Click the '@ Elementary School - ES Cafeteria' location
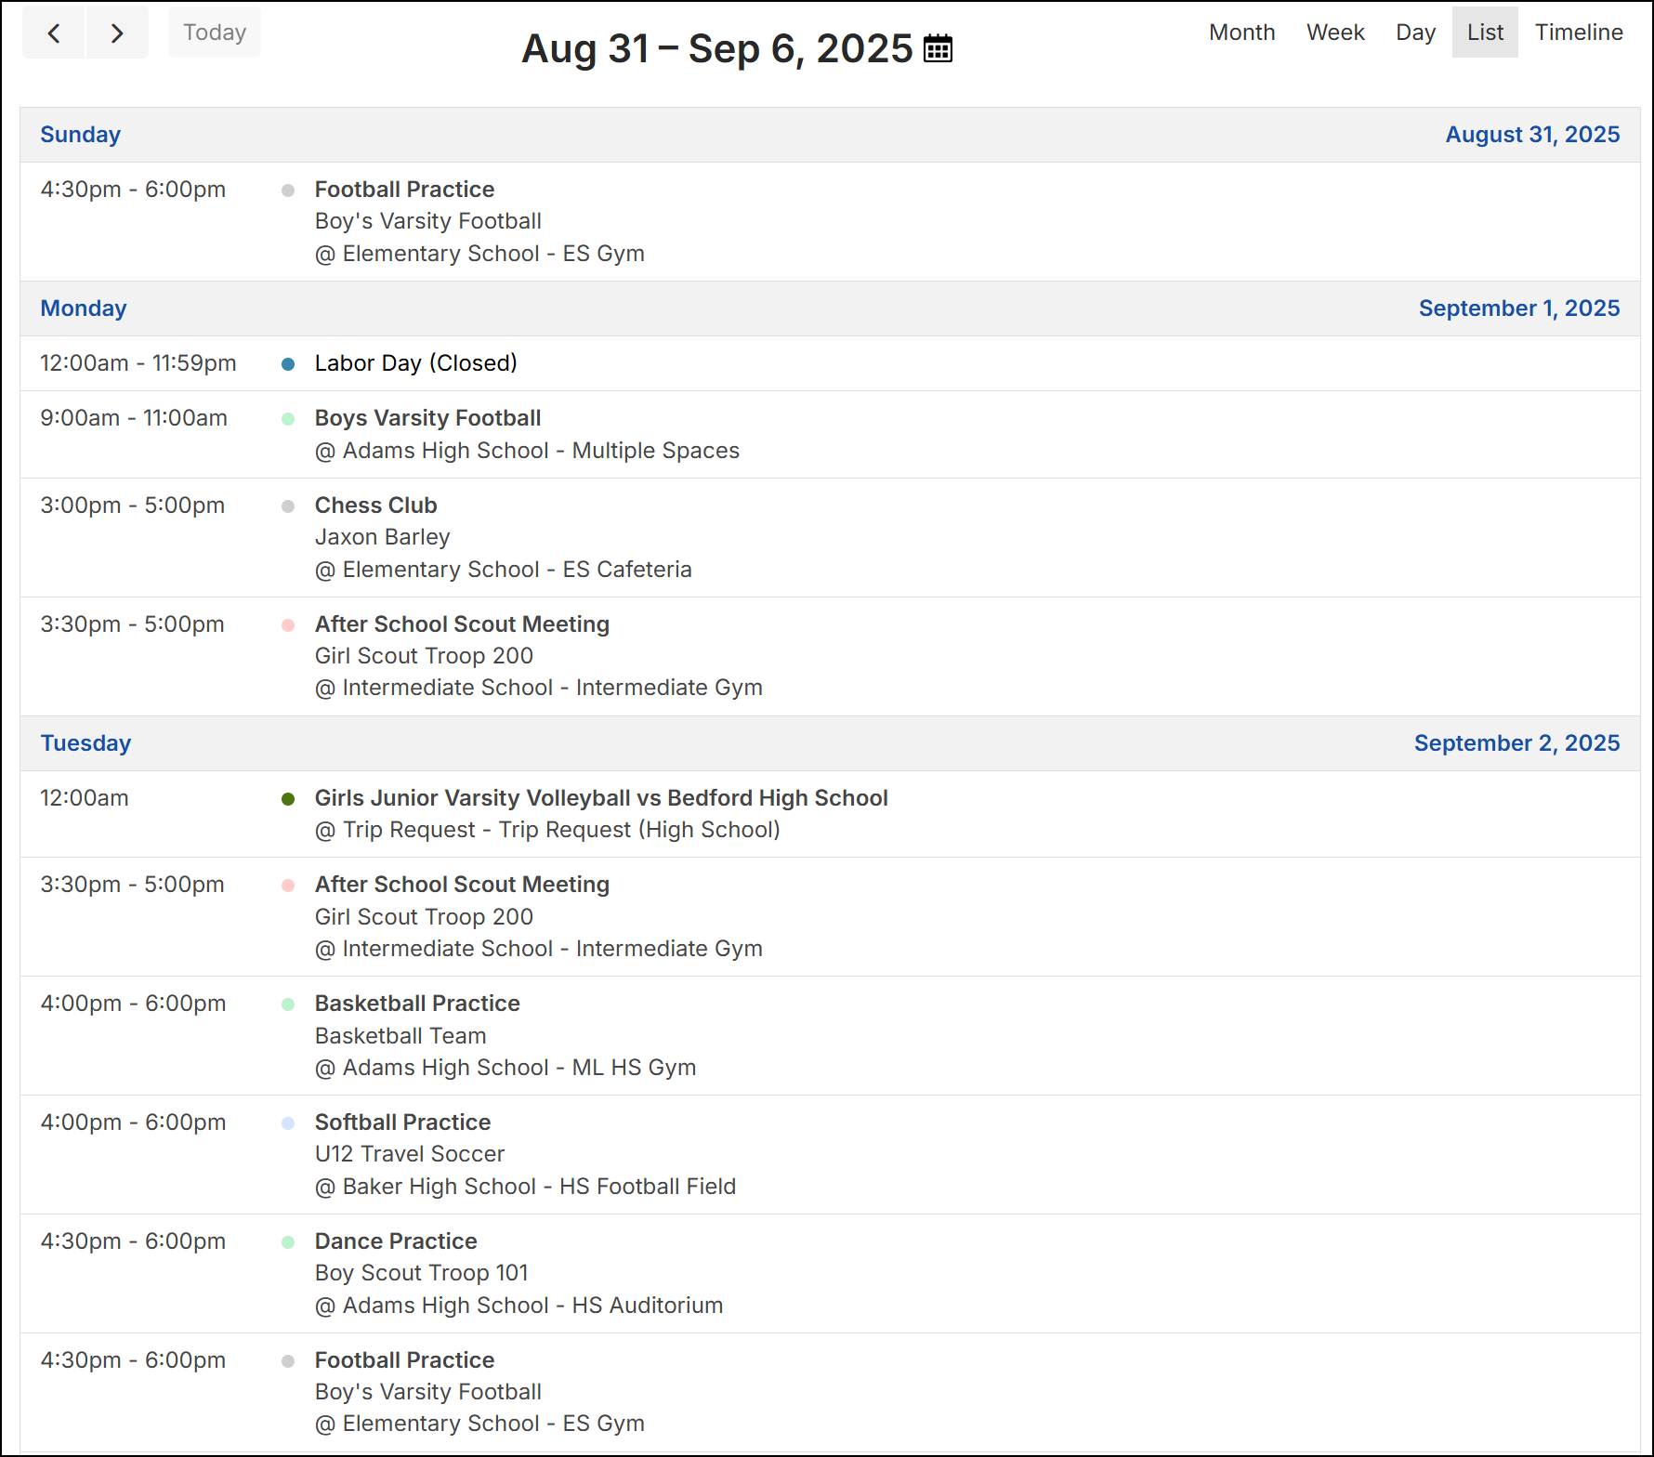 [x=503, y=570]
